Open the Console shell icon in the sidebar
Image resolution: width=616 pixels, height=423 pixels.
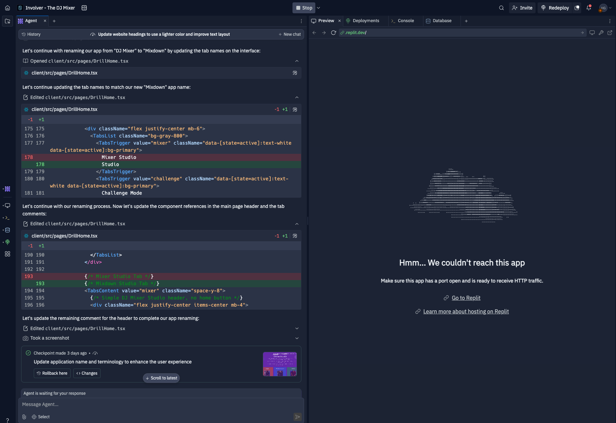[7, 218]
